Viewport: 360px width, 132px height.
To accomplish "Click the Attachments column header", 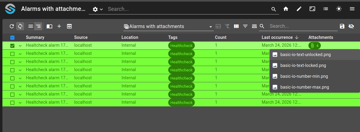I will point(321,37).
